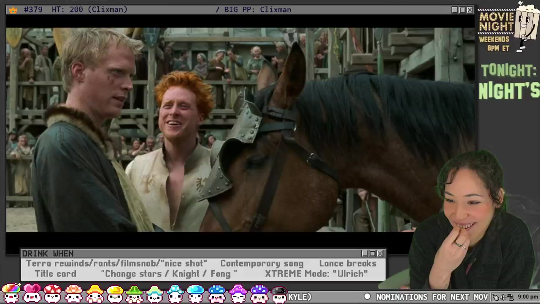The height and width of the screenshot is (304, 540).
Task: Click the rainbow-cap mushroom icon
Action: click(x=11, y=293)
